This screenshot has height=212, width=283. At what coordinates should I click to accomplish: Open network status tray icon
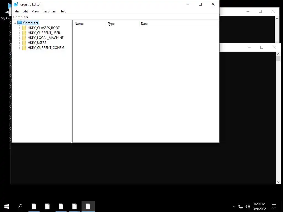click(x=241, y=206)
